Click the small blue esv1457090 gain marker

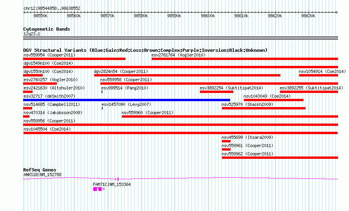point(102,108)
